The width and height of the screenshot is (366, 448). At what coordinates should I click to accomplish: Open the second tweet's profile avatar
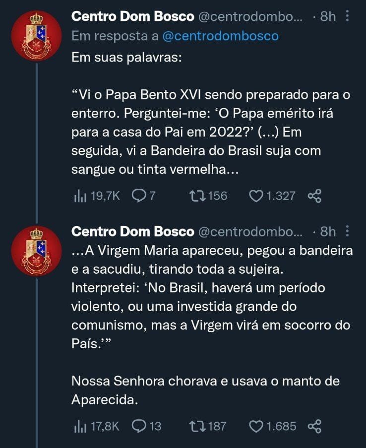(36, 250)
